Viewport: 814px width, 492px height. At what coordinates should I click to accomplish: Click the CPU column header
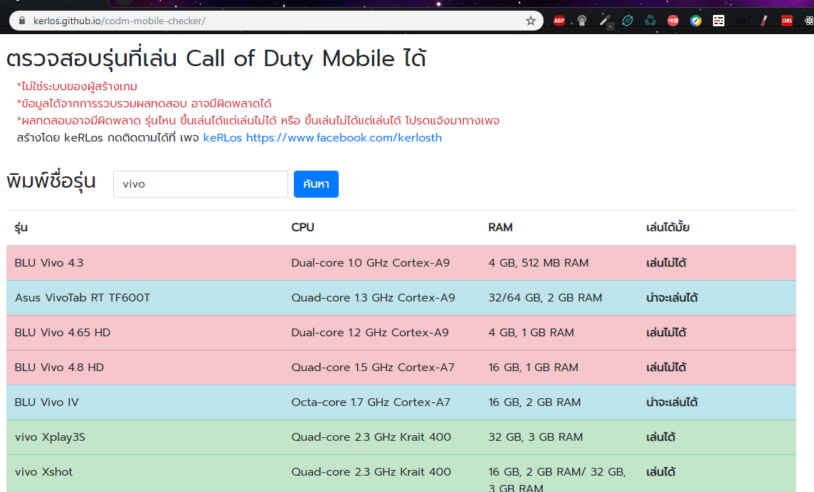(x=302, y=228)
